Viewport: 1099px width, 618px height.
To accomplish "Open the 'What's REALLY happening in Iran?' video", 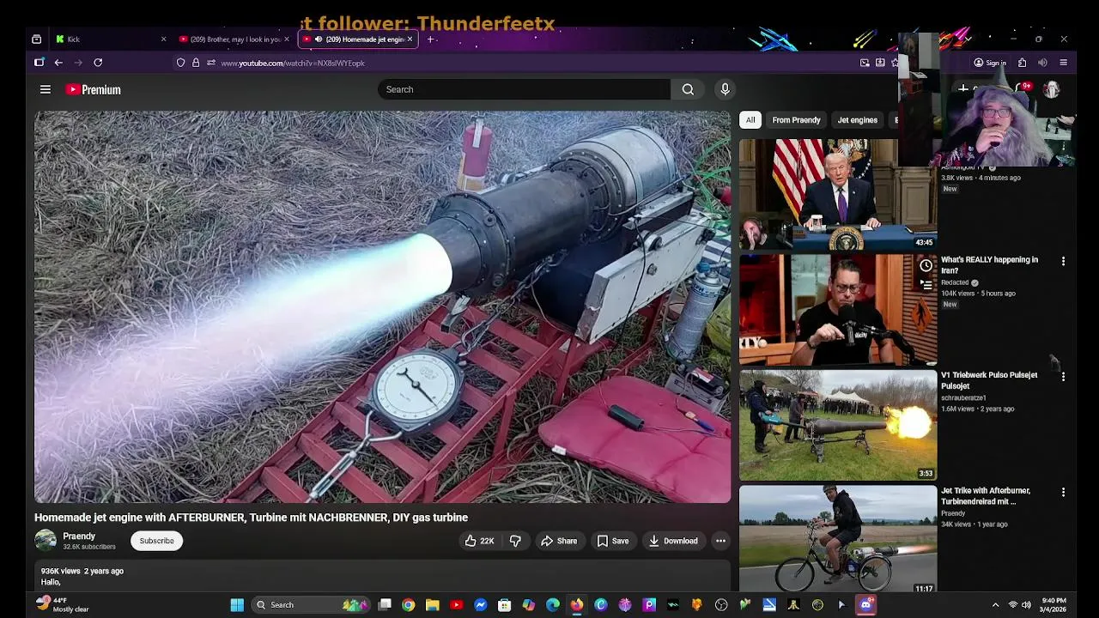I will click(x=989, y=264).
